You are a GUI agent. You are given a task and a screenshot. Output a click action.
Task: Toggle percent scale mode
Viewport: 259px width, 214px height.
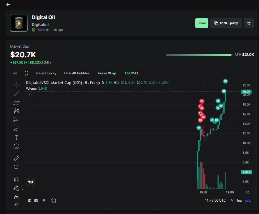click(233, 201)
